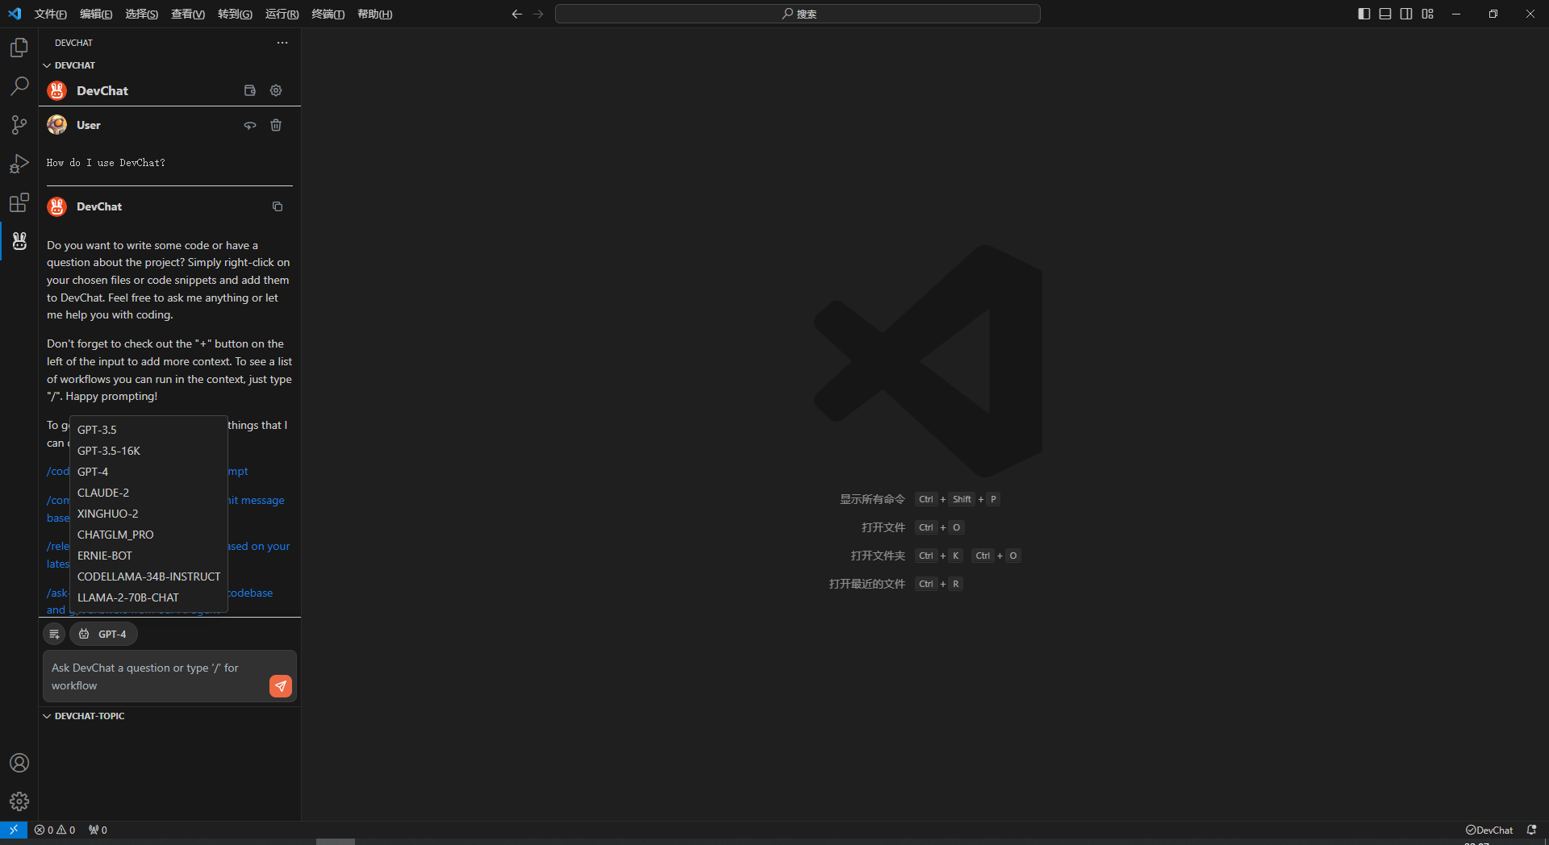Send the message with orange send button

pos(281,686)
